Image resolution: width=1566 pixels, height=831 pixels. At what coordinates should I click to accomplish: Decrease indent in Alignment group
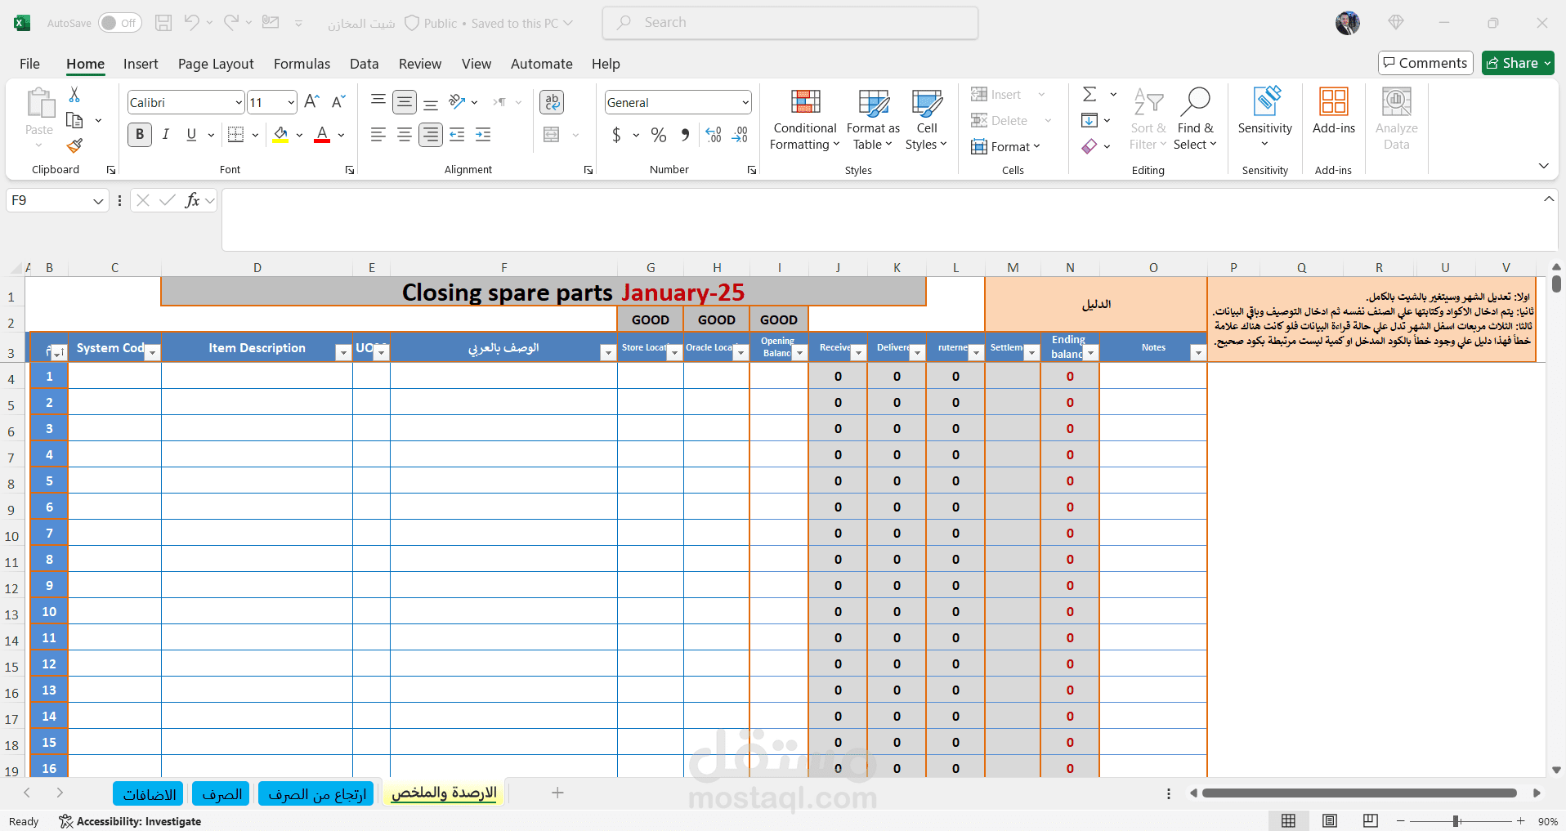pos(457,135)
